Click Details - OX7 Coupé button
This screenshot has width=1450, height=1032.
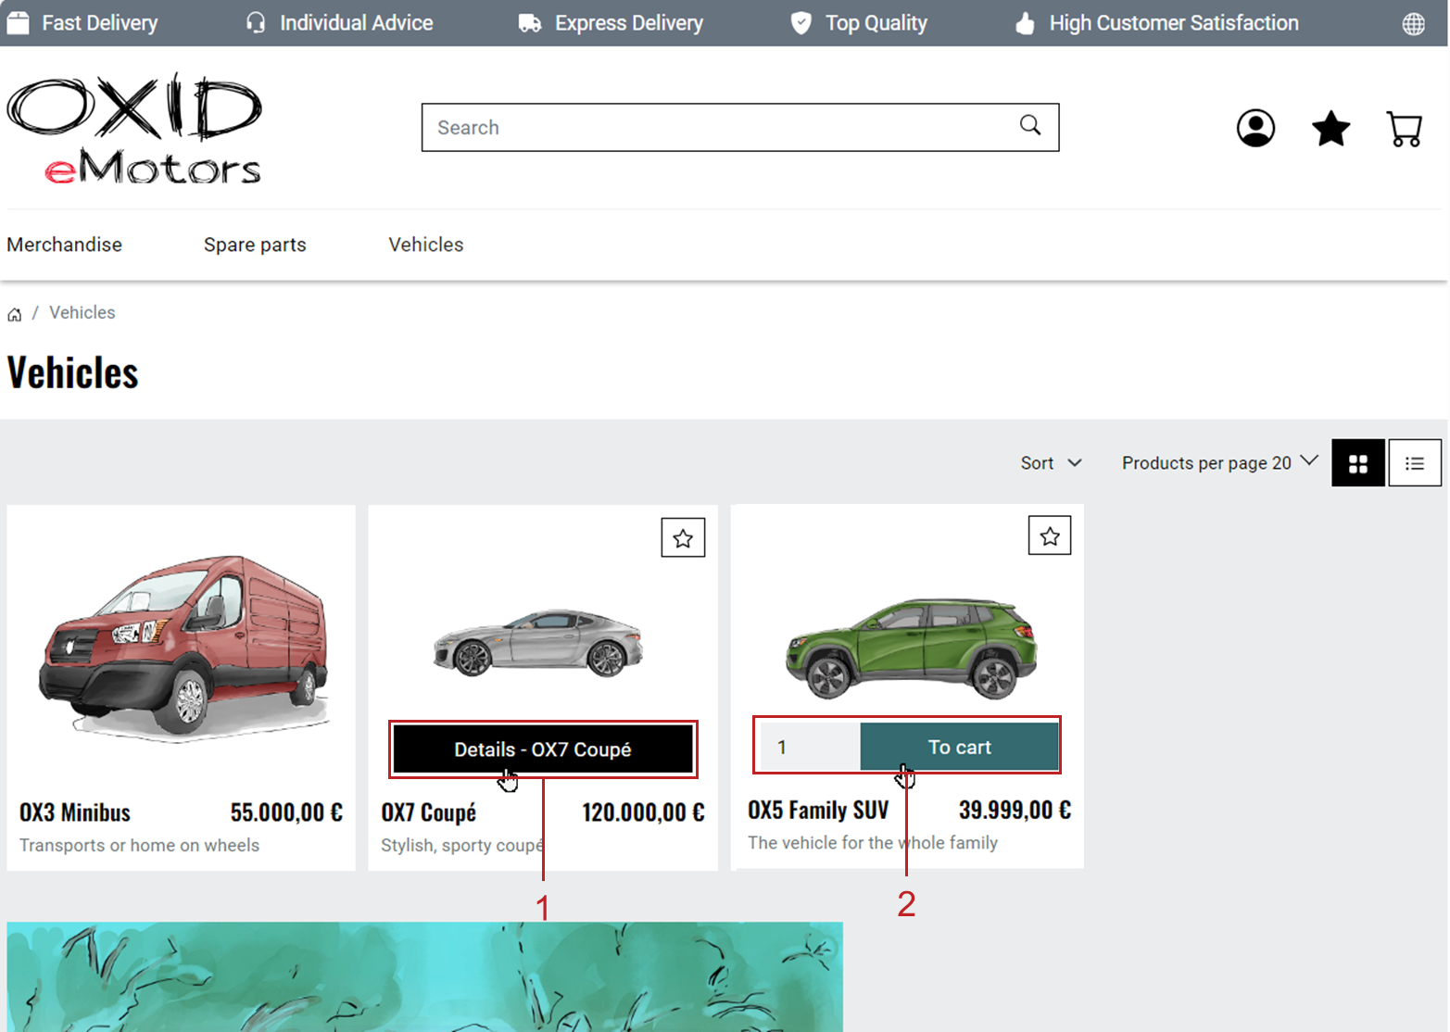coord(542,749)
